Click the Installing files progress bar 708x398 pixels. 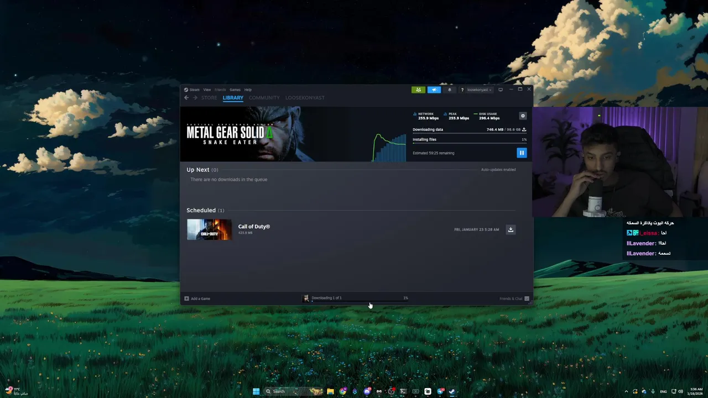click(x=470, y=144)
